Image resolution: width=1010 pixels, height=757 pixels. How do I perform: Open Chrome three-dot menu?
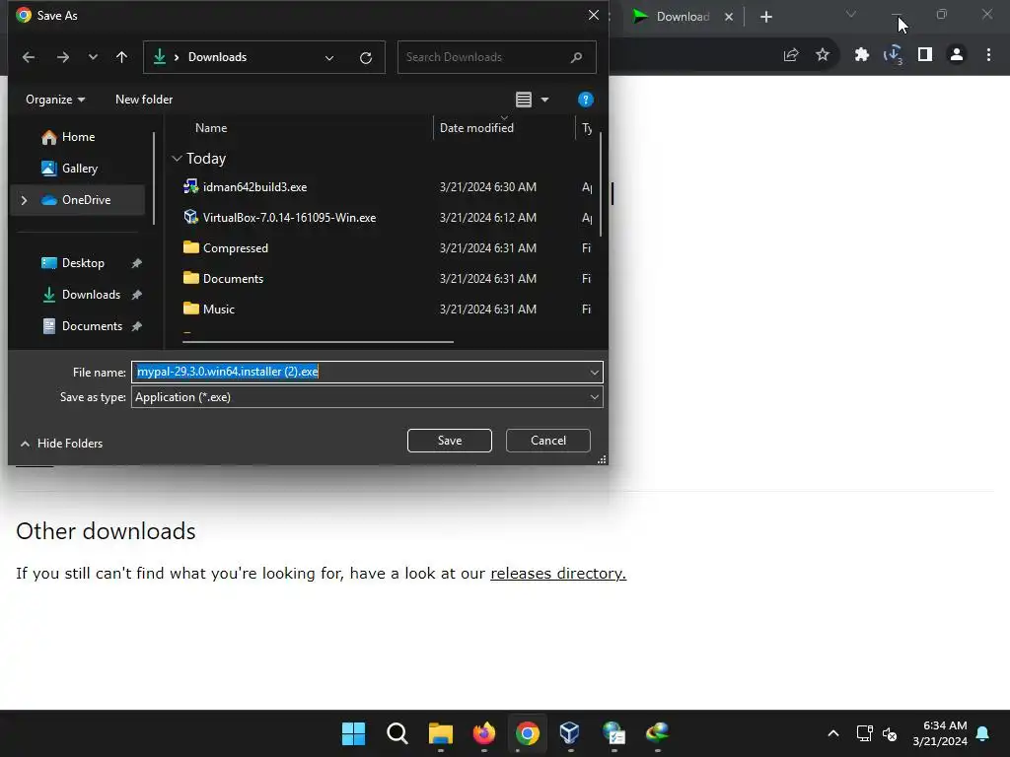click(x=988, y=55)
